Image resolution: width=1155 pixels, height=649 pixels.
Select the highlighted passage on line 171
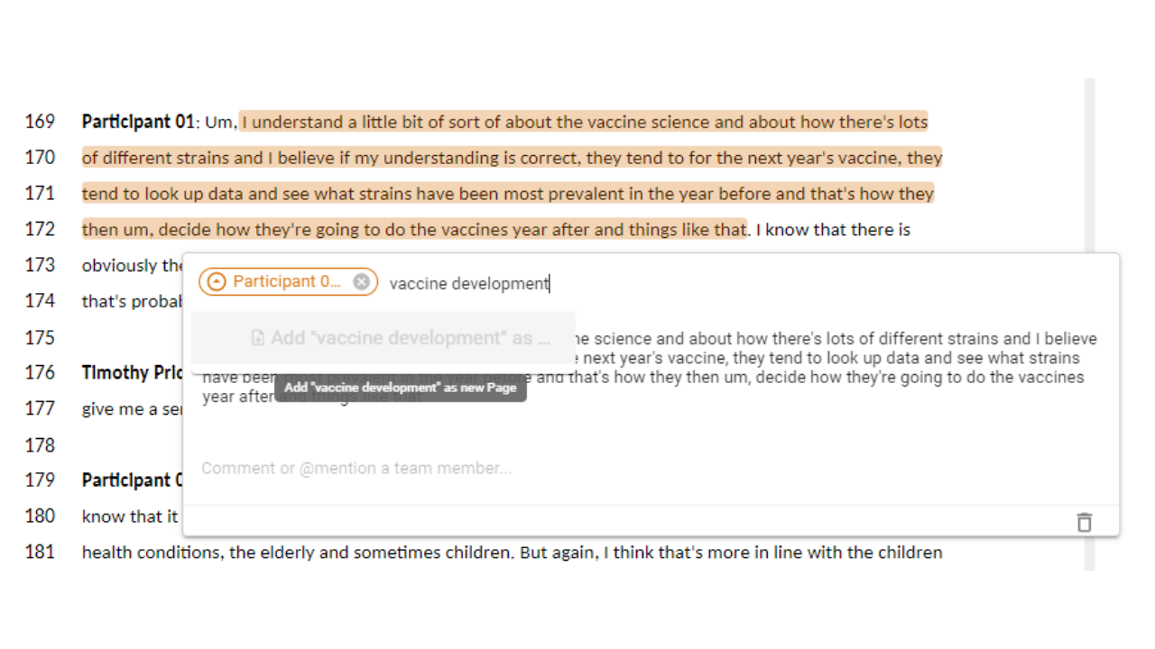[507, 194]
